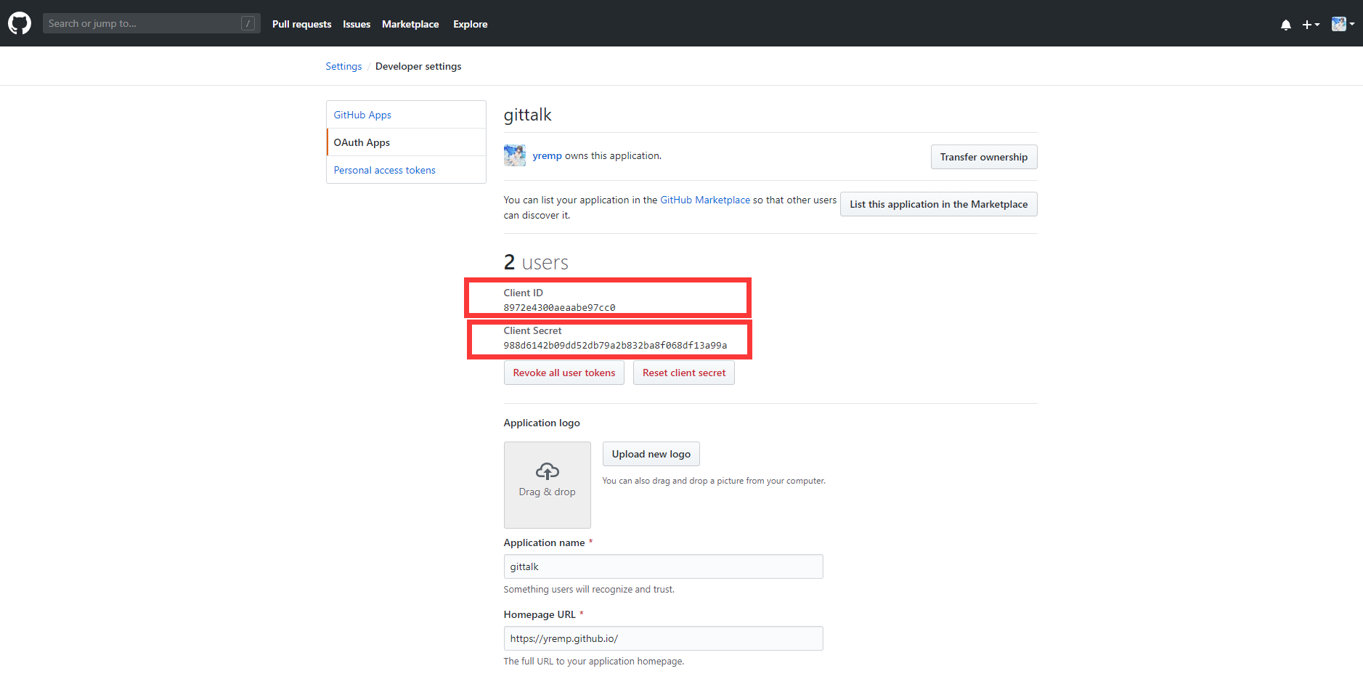This screenshot has width=1363, height=679.
Task: Select Explore in the header
Action: tap(471, 24)
